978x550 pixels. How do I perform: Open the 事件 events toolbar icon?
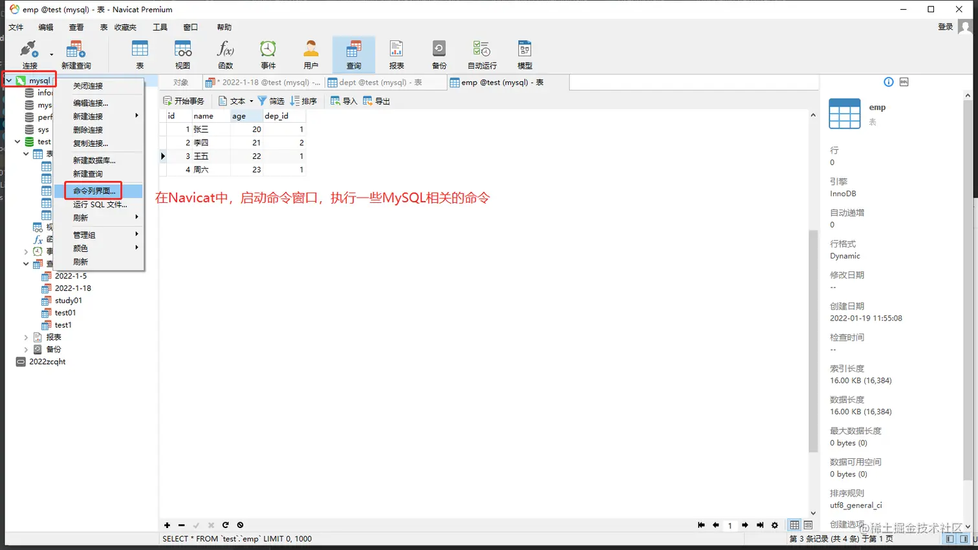[x=268, y=54]
